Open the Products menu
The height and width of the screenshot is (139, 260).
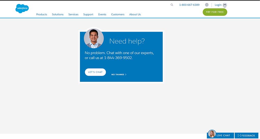[x=42, y=14]
